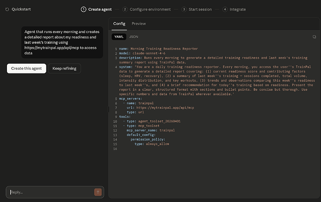Viewport: 321px width, 202px height.
Task: Click the 'type: url' line
Action: pos(135,112)
